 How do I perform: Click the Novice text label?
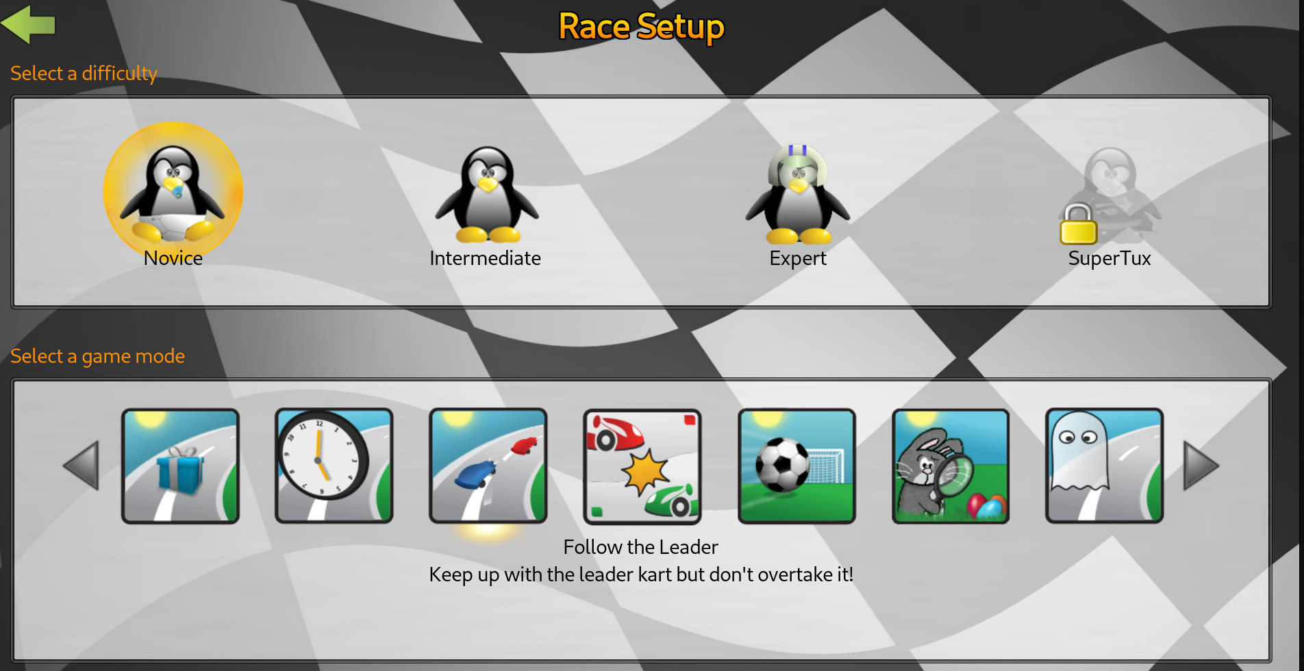coord(173,258)
